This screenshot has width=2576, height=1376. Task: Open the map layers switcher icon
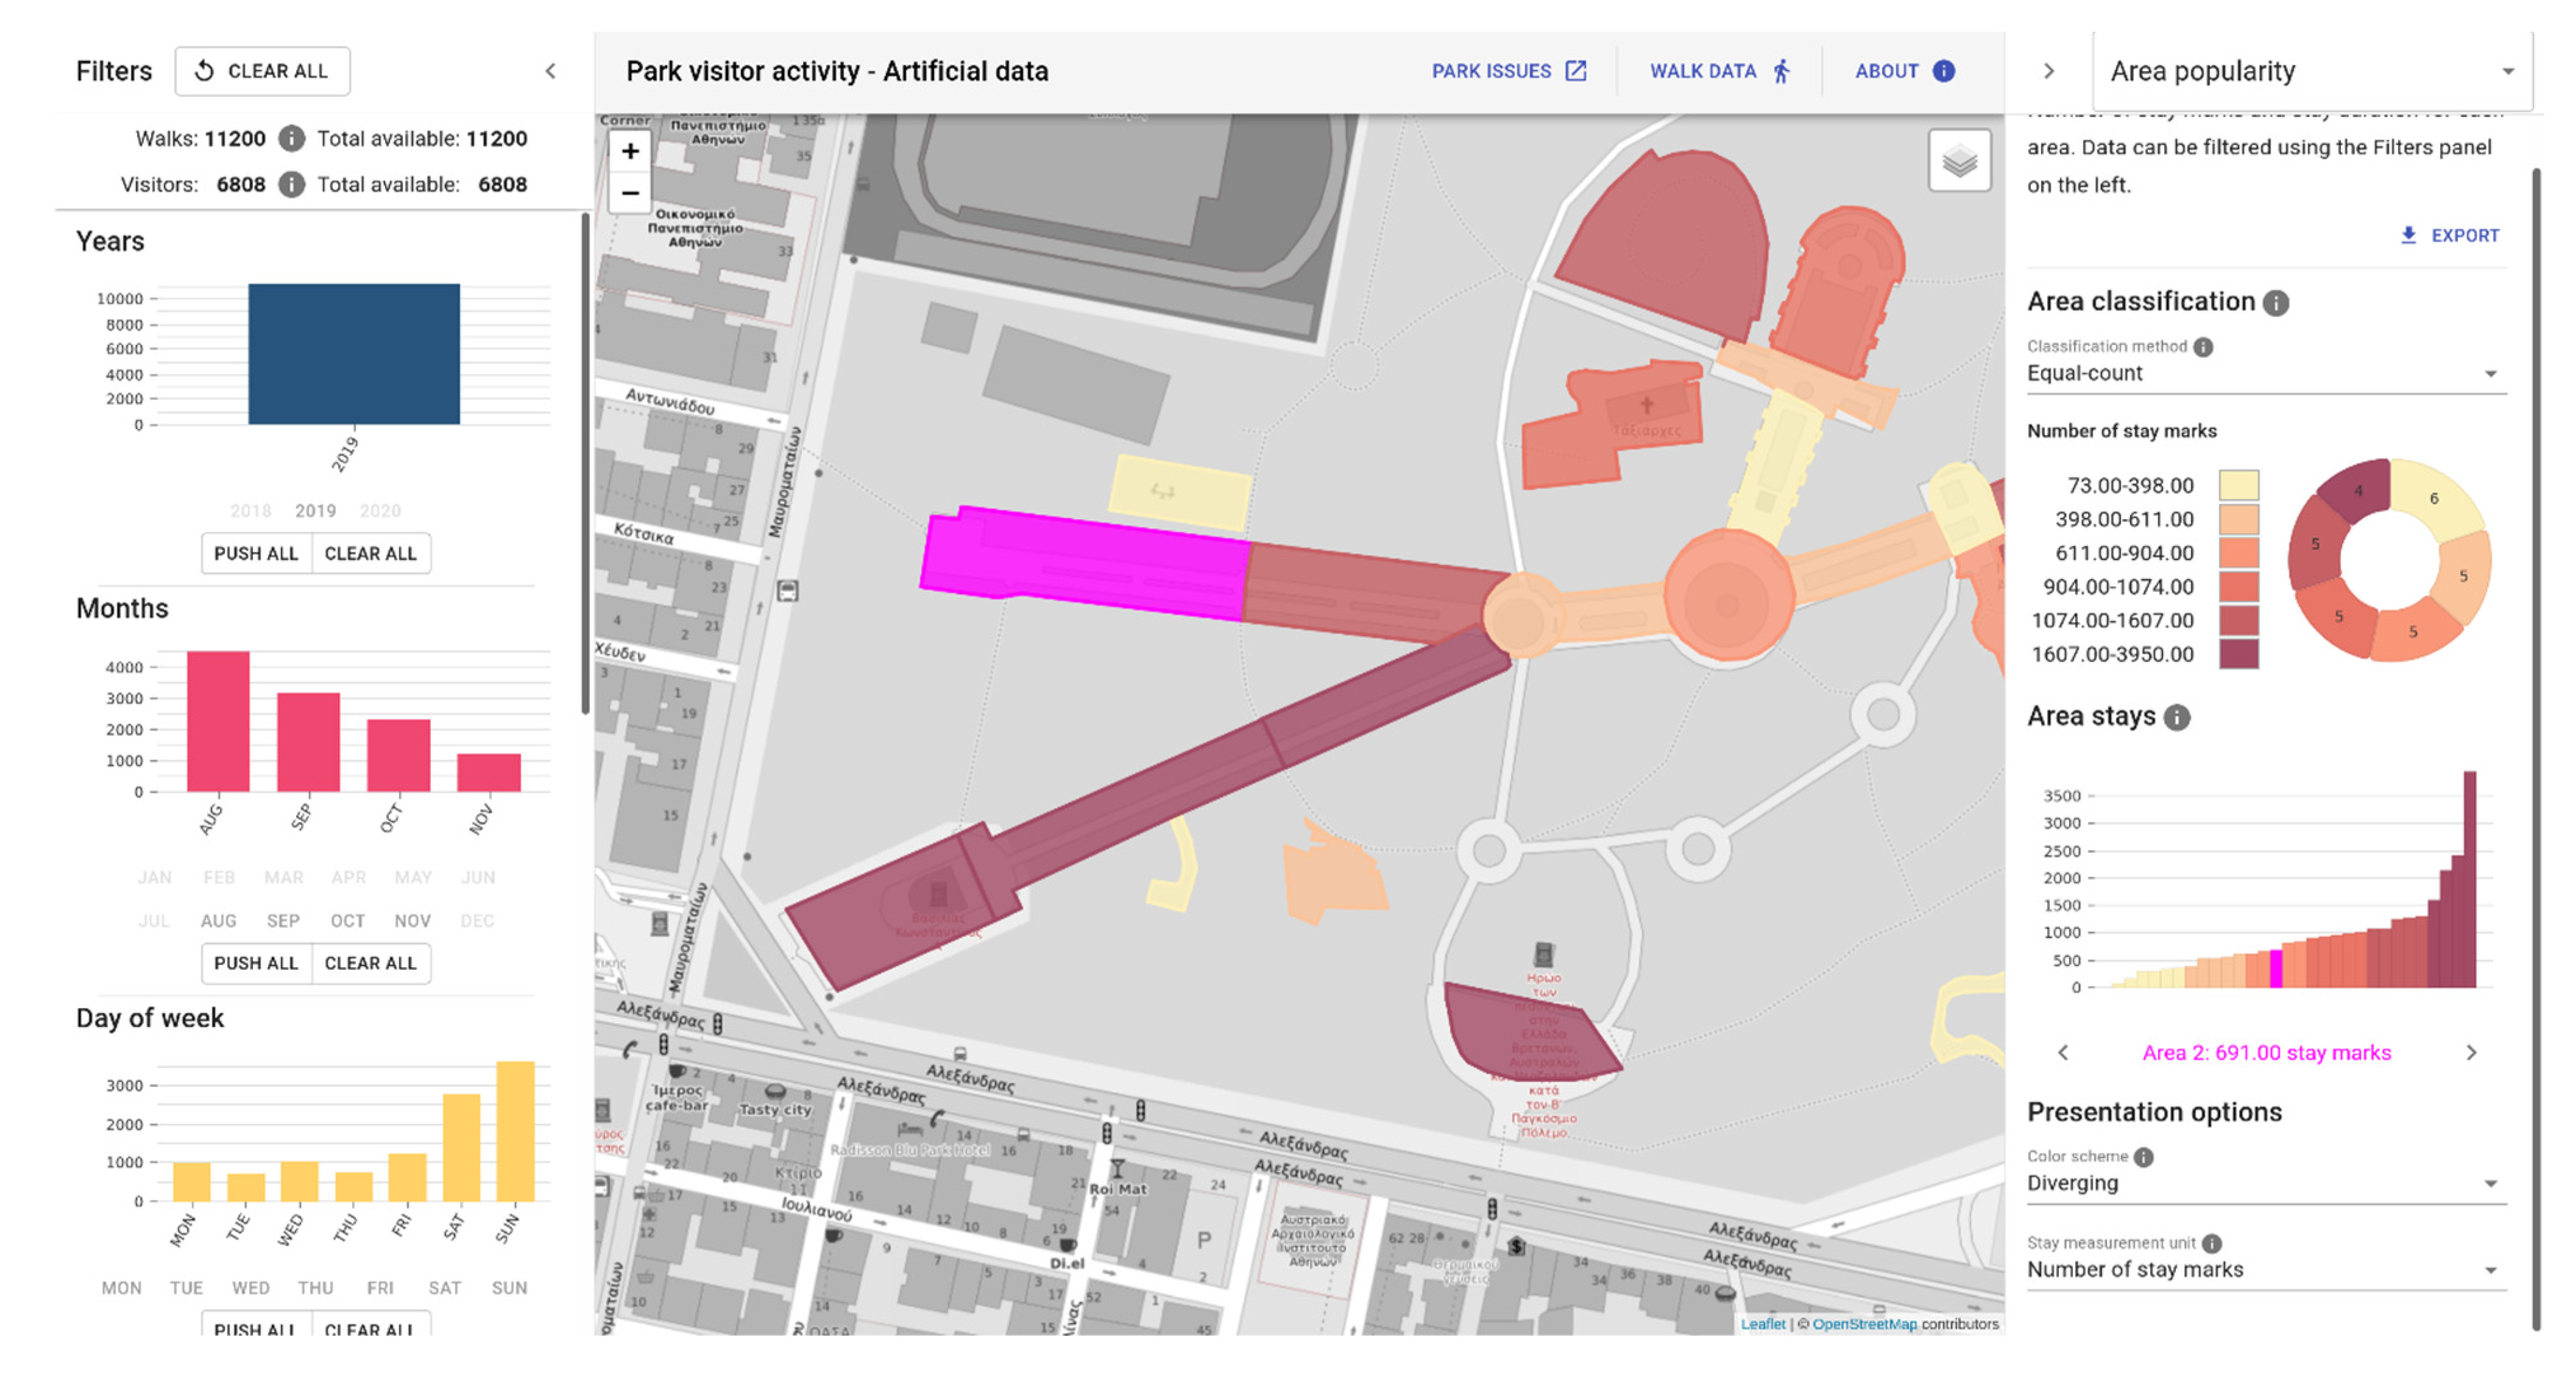(1959, 161)
